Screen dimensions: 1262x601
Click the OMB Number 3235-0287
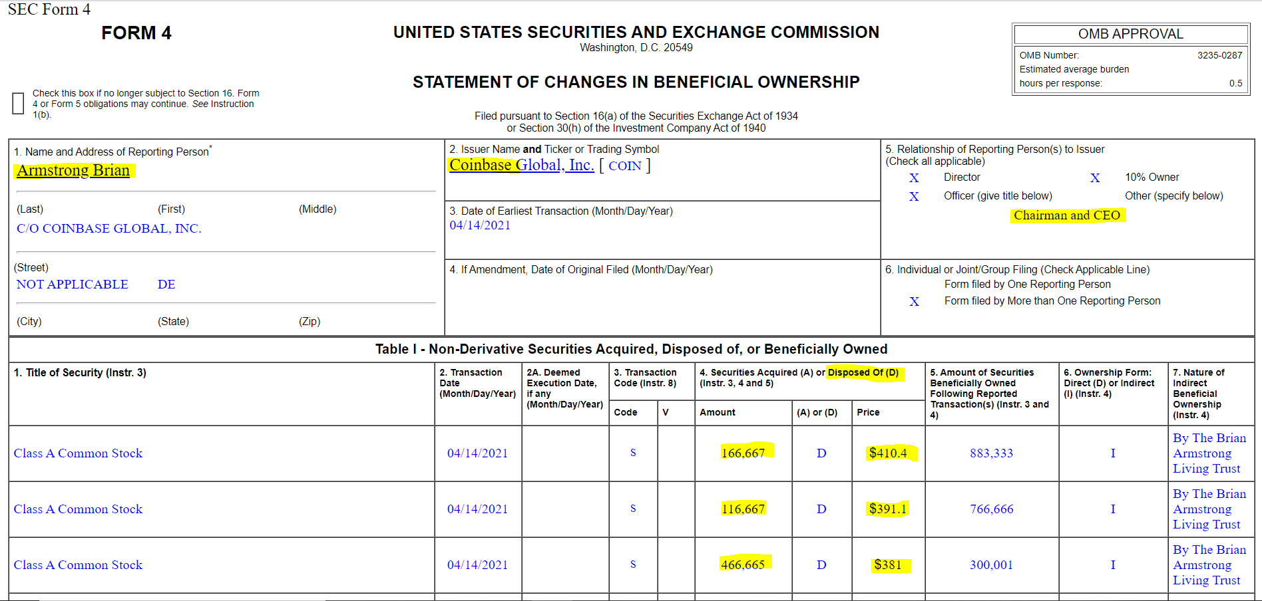[x=1219, y=55]
